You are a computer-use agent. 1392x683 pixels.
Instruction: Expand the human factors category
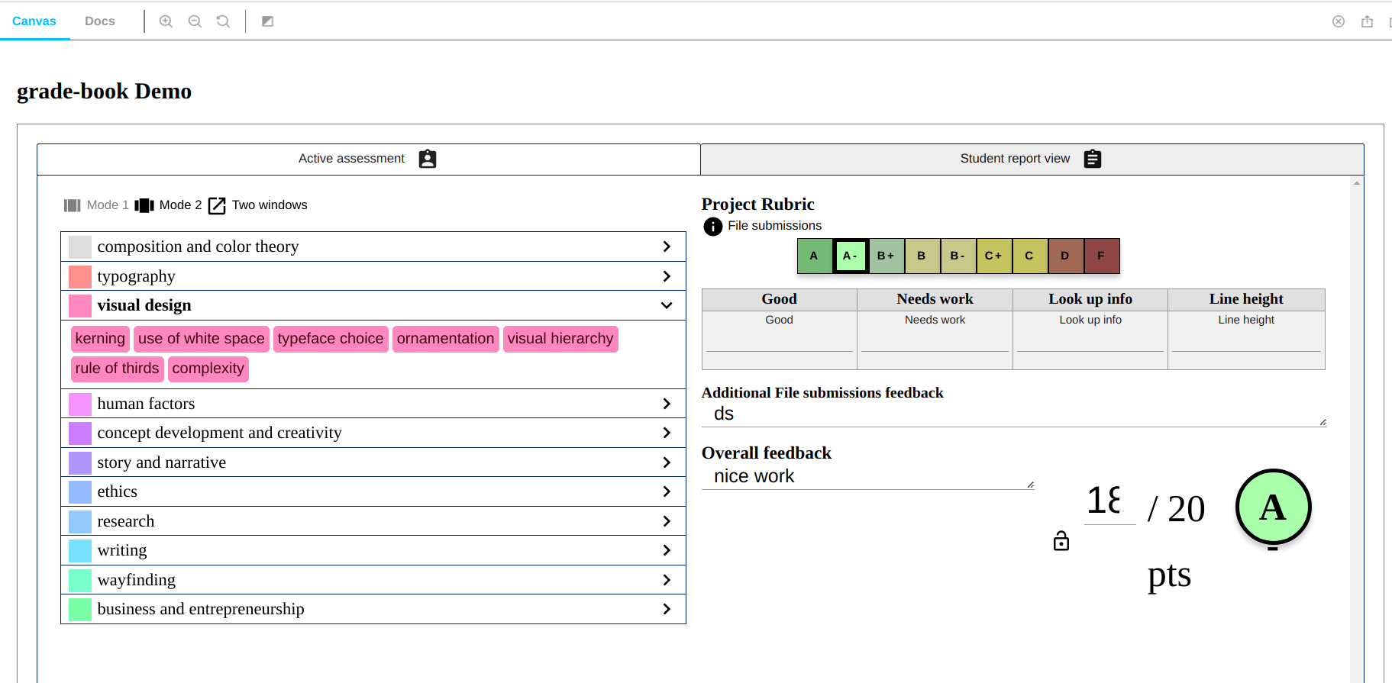pos(373,404)
